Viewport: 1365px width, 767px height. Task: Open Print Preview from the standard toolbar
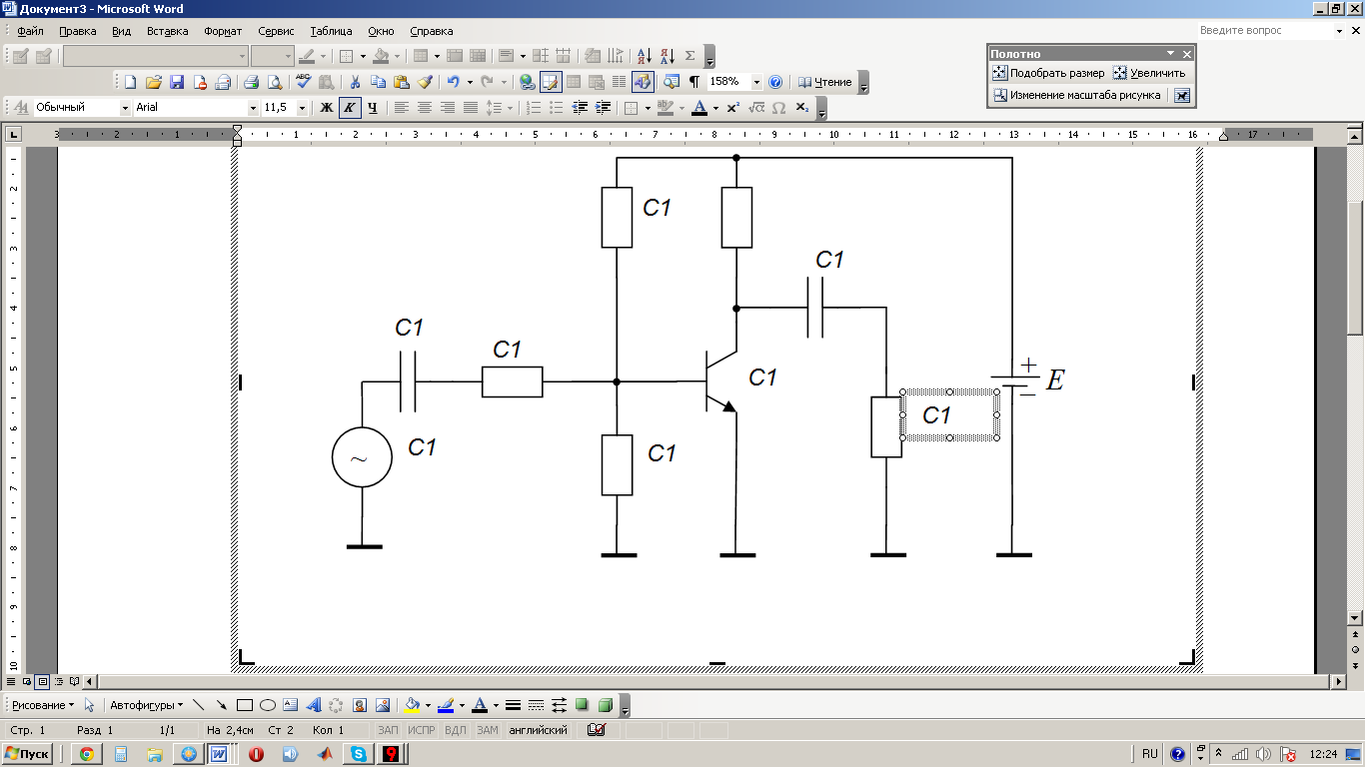coord(274,82)
